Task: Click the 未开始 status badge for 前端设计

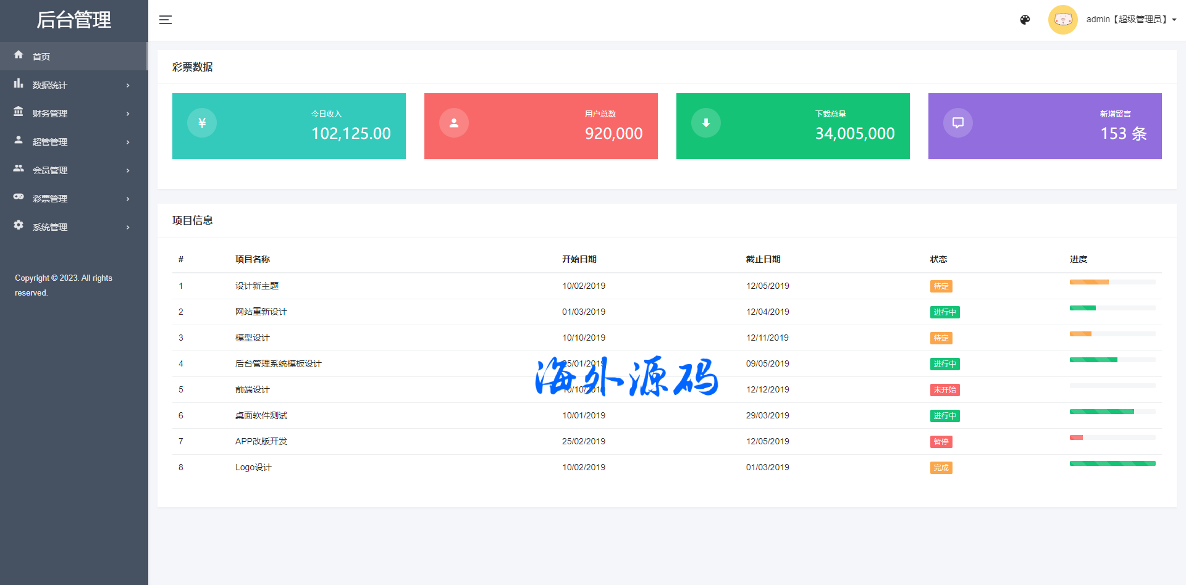Action: click(944, 390)
